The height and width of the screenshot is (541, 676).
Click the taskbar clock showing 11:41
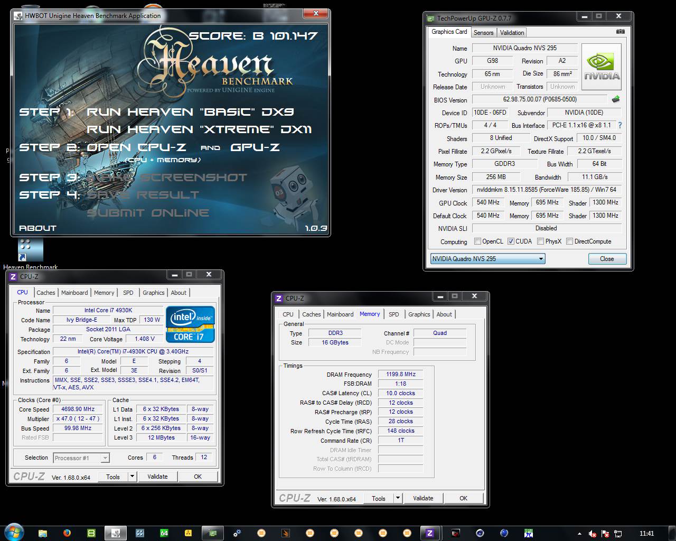tap(646, 534)
